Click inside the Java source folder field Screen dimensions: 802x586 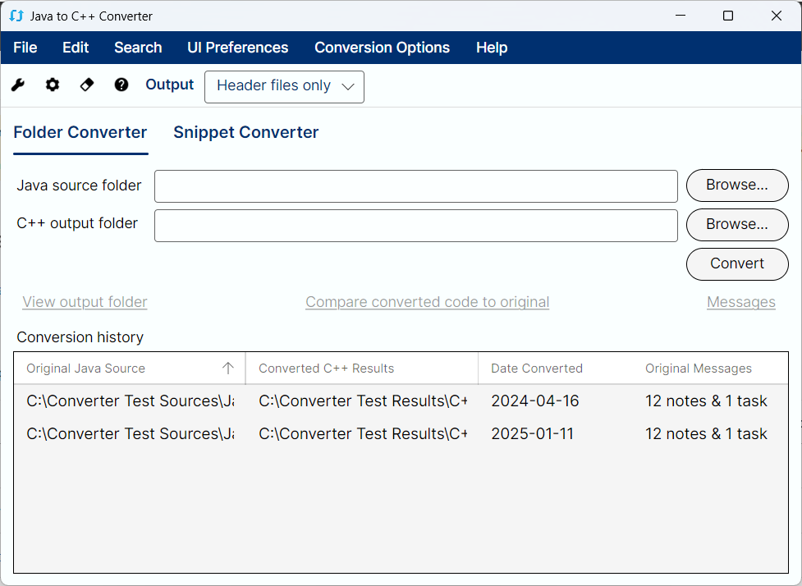[416, 186]
